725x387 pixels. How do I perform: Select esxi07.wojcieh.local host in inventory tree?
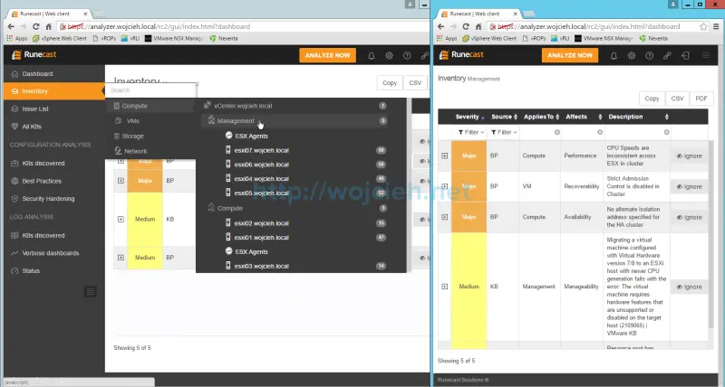[261, 150]
